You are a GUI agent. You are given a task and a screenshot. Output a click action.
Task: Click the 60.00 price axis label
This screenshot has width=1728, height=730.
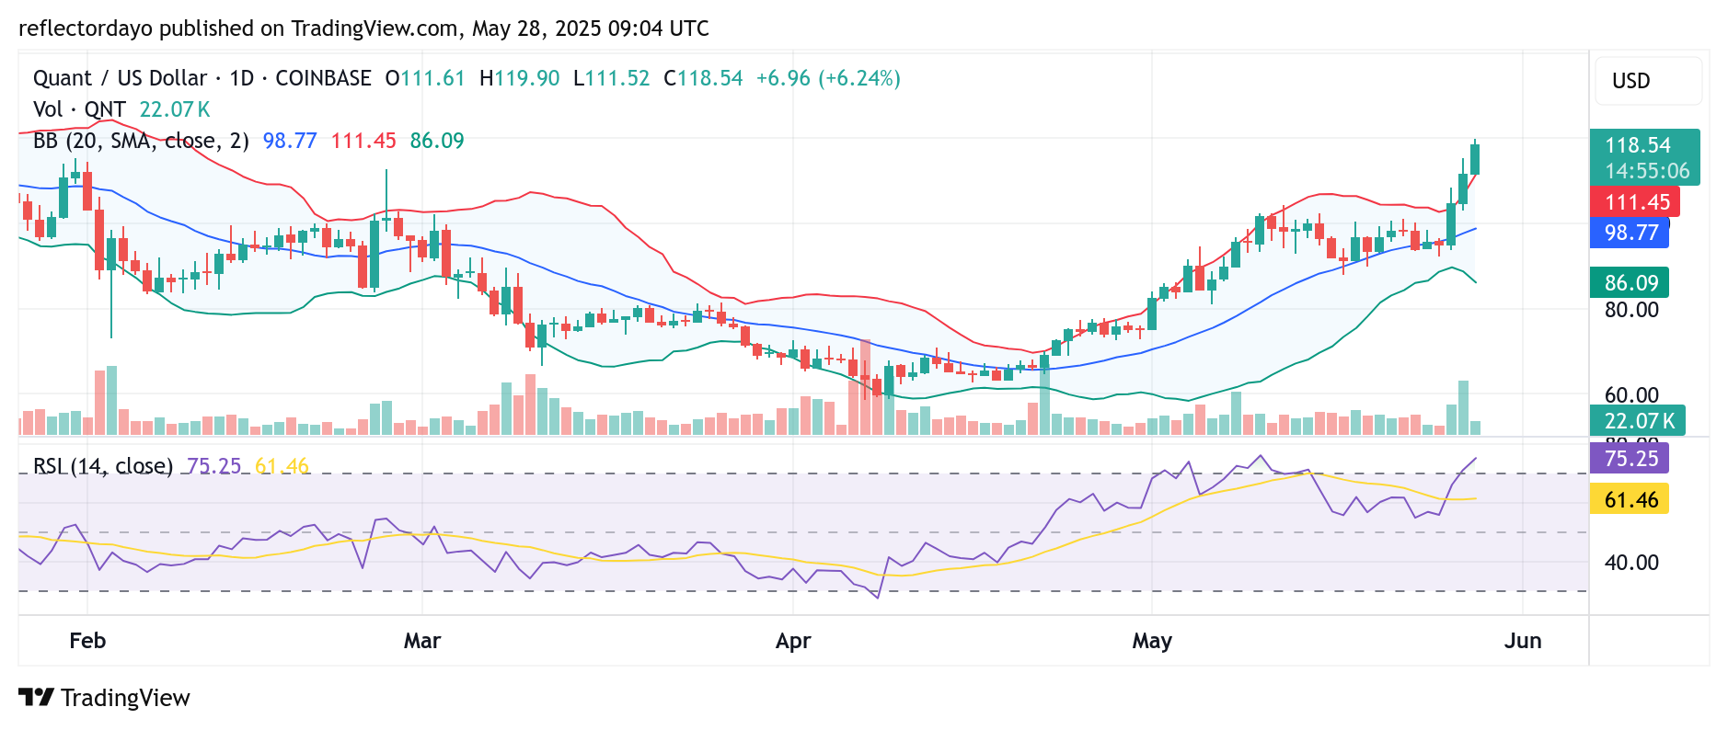(x=1631, y=395)
